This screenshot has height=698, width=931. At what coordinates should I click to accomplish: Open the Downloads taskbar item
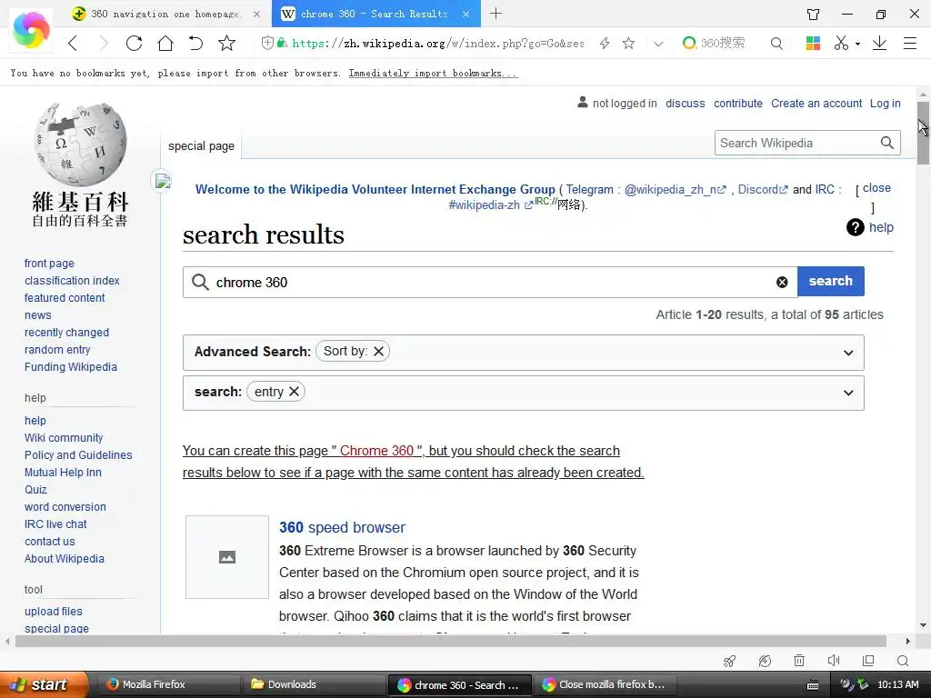[313, 684]
